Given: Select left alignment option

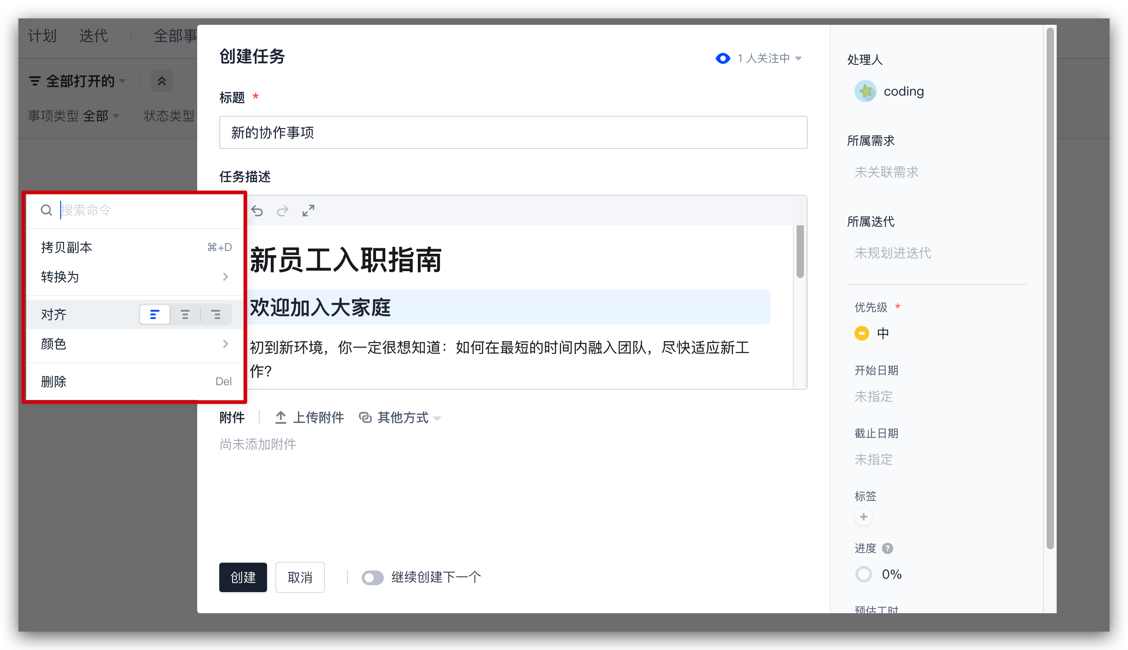Looking at the screenshot, I should (155, 315).
